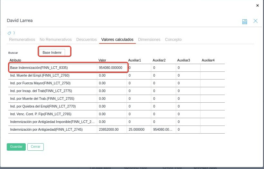Switch to the Concepto tab
This screenshot has height=169, width=264.
[x=173, y=40]
